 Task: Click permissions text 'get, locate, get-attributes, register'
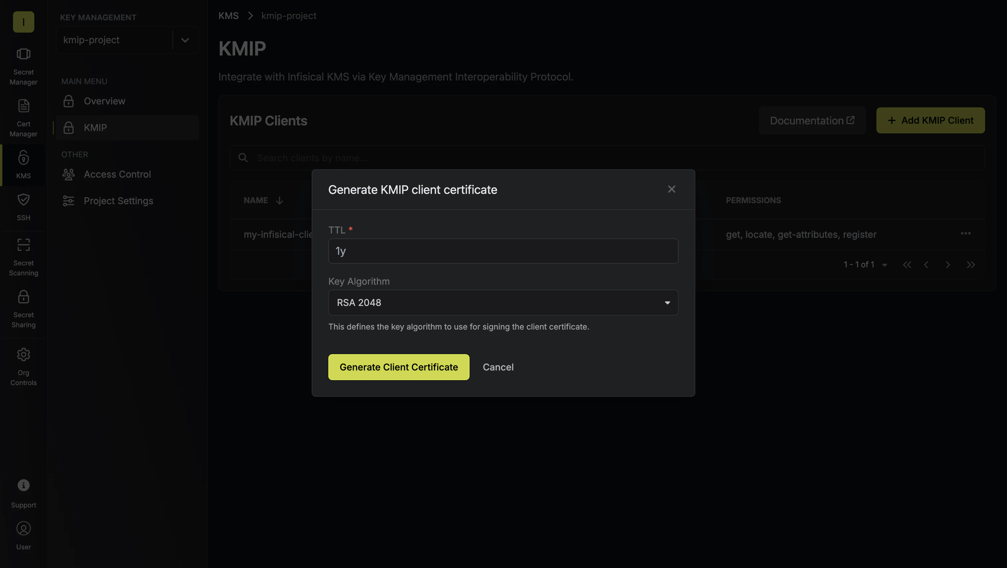click(801, 235)
